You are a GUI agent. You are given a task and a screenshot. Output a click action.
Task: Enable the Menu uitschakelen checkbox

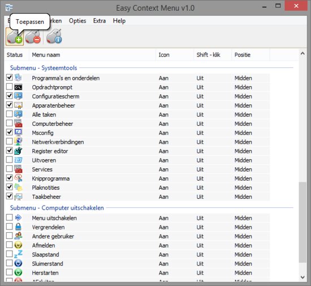(9, 217)
